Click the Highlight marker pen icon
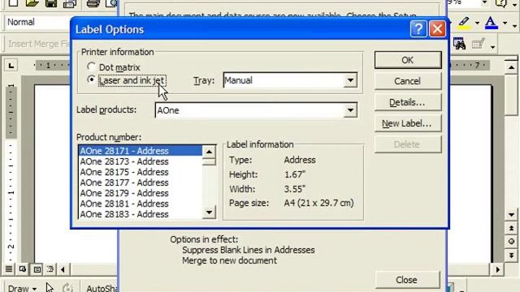The width and height of the screenshot is (520, 292). [x=465, y=23]
